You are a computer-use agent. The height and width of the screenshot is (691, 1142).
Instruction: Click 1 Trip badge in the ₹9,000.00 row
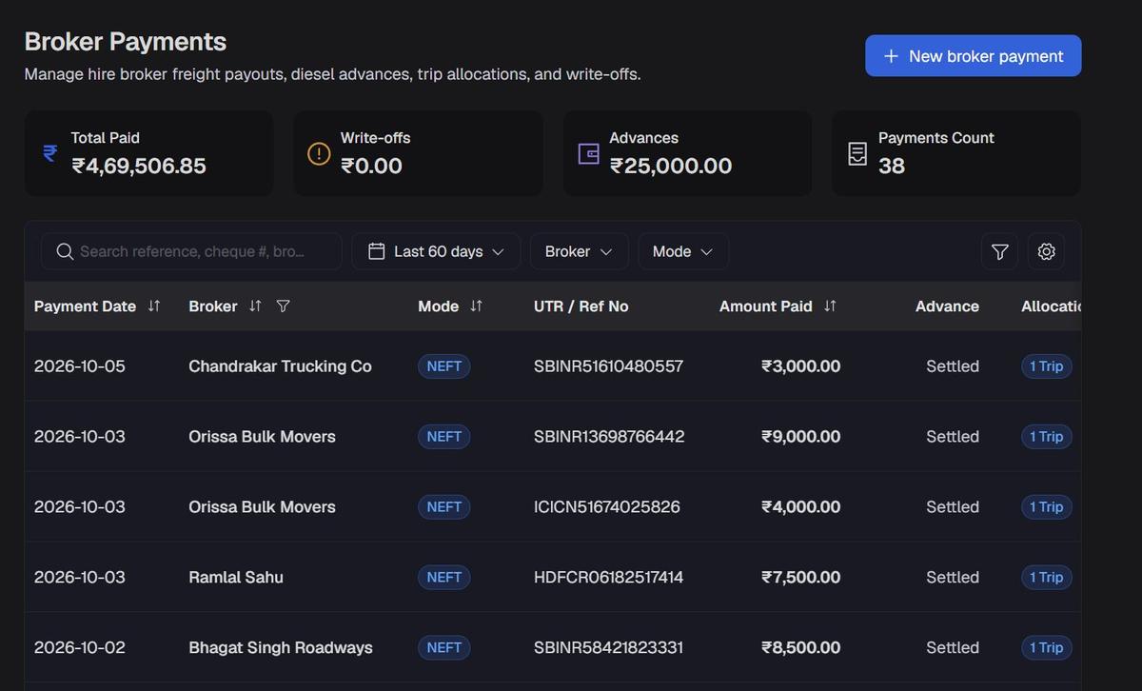point(1046,437)
